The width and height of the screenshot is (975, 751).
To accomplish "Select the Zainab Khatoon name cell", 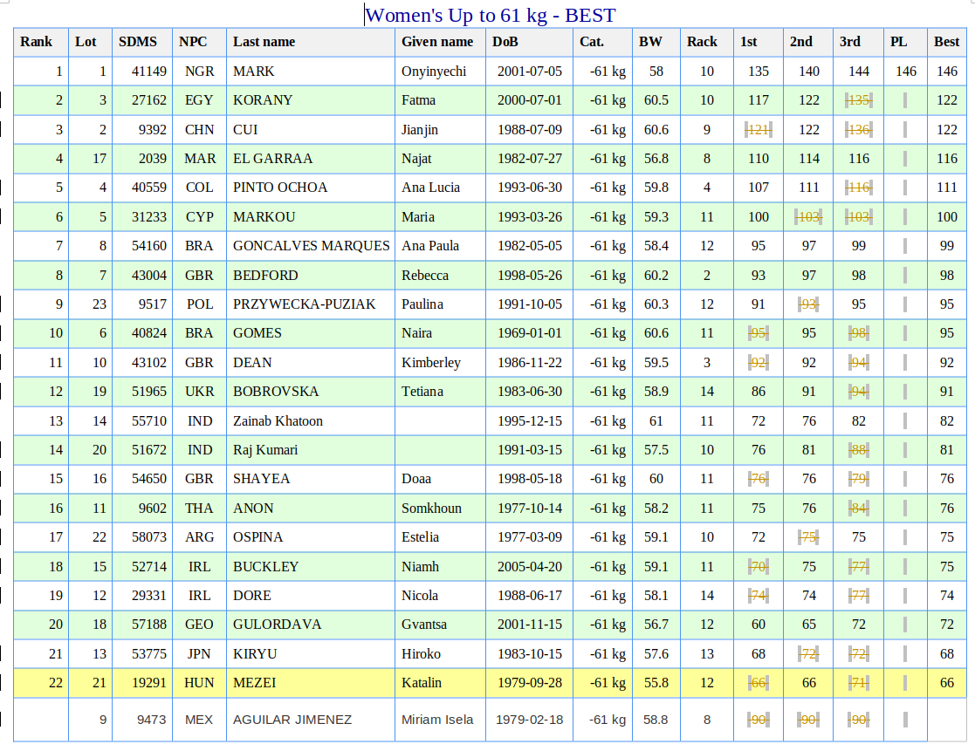I will click(278, 421).
